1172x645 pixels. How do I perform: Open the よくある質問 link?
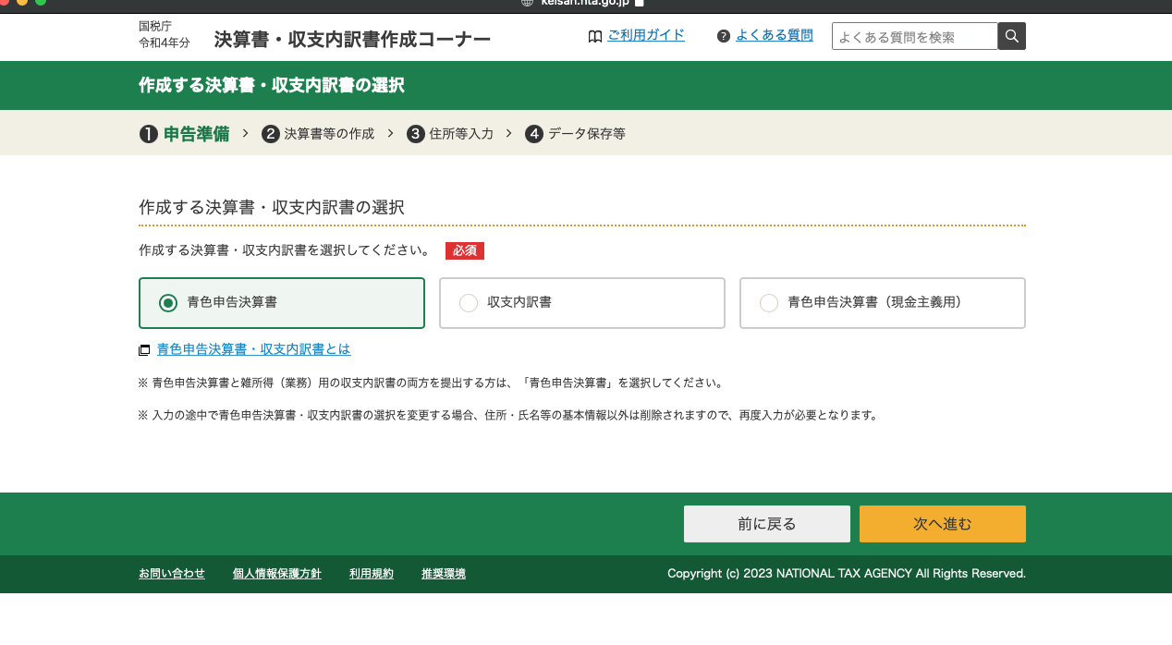pos(775,35)
